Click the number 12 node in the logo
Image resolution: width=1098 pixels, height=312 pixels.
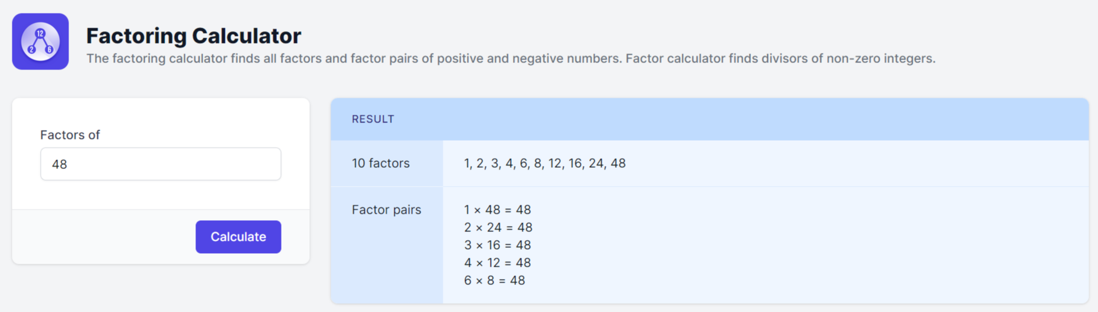tap(40, 34)
